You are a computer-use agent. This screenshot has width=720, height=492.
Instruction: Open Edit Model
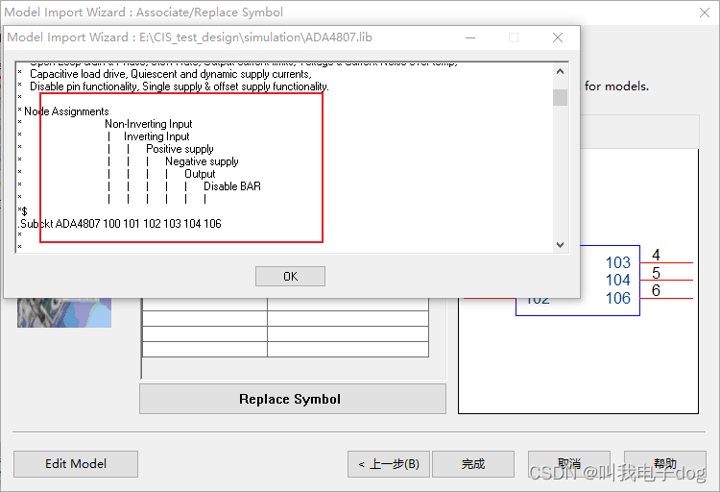click(x=76, y=463)
